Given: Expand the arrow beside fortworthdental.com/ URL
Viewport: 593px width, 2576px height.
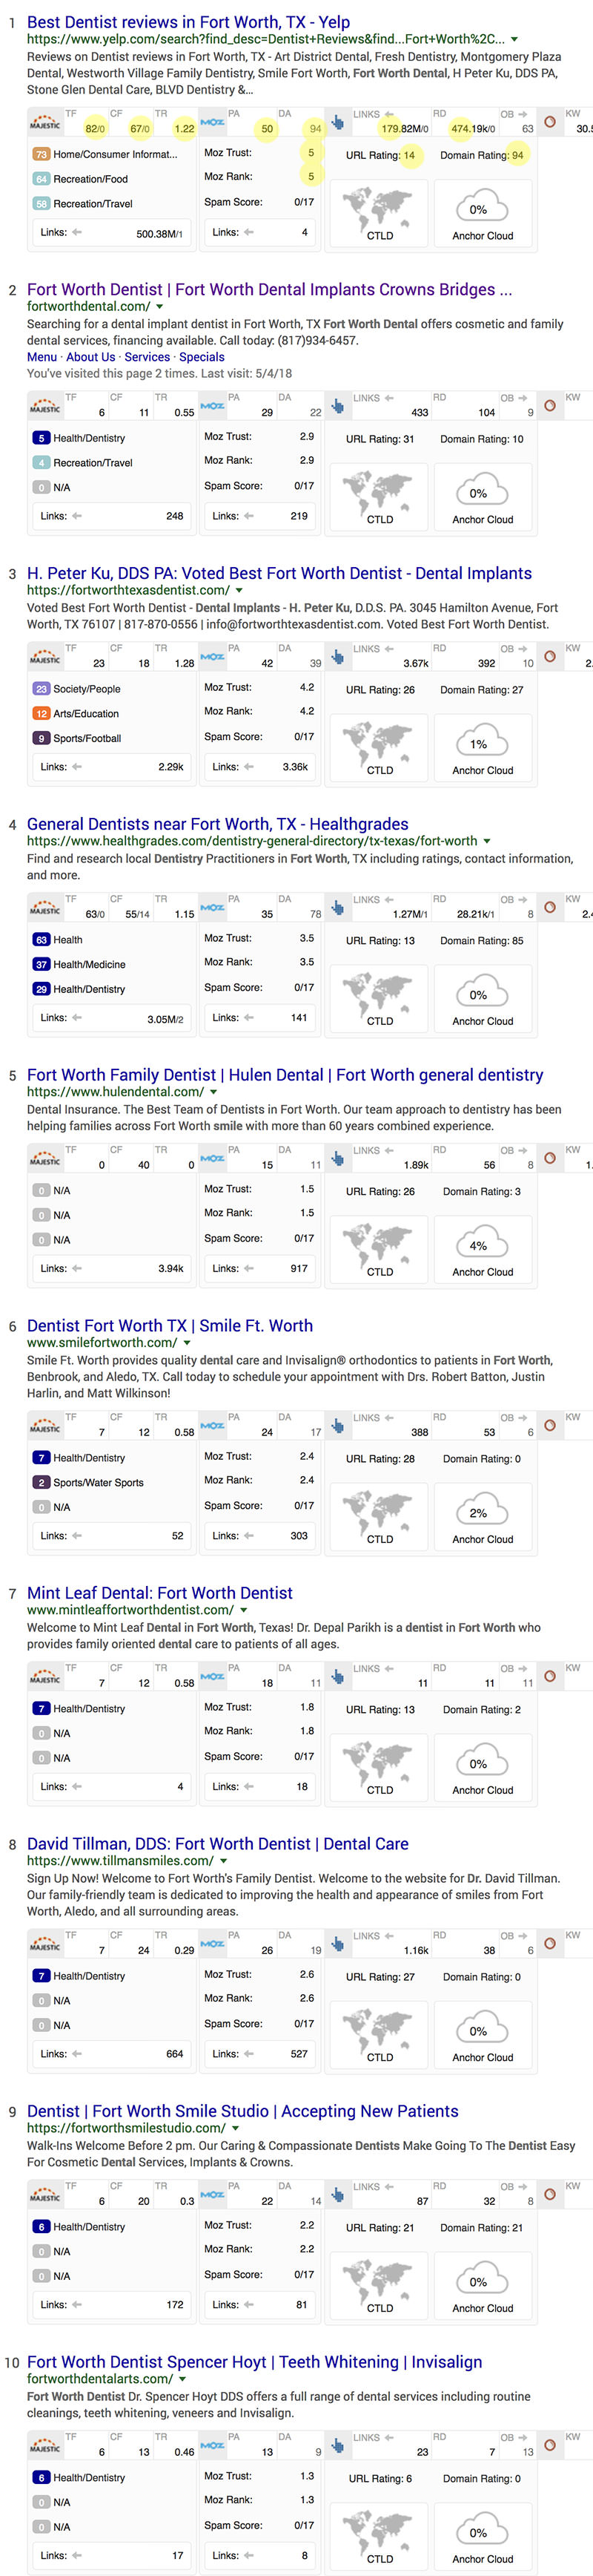Looking at the screenshot, I should click(159, 307).
